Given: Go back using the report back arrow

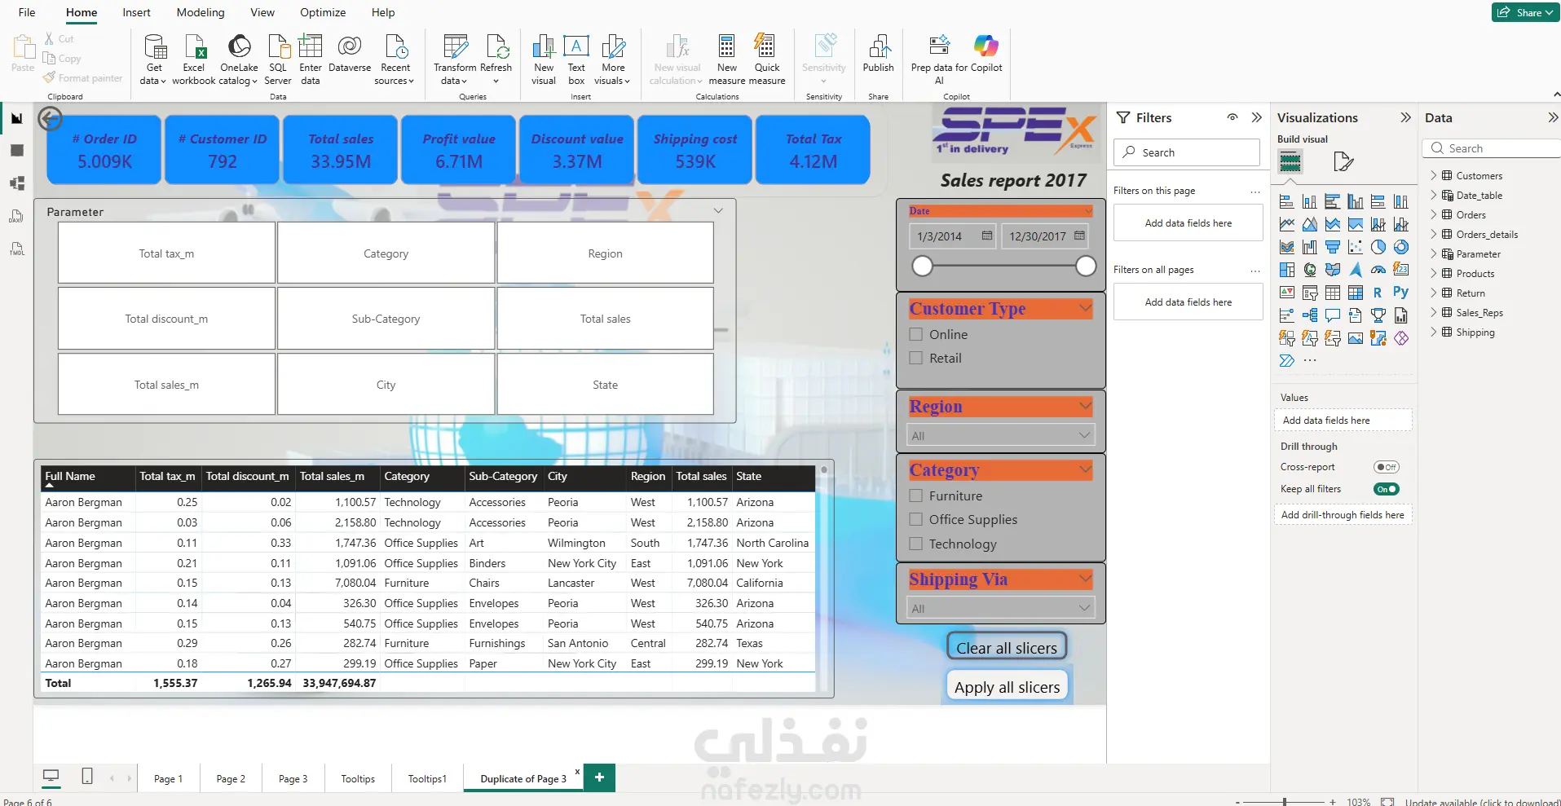Looking at the screenshot, I should click(51, 119).
